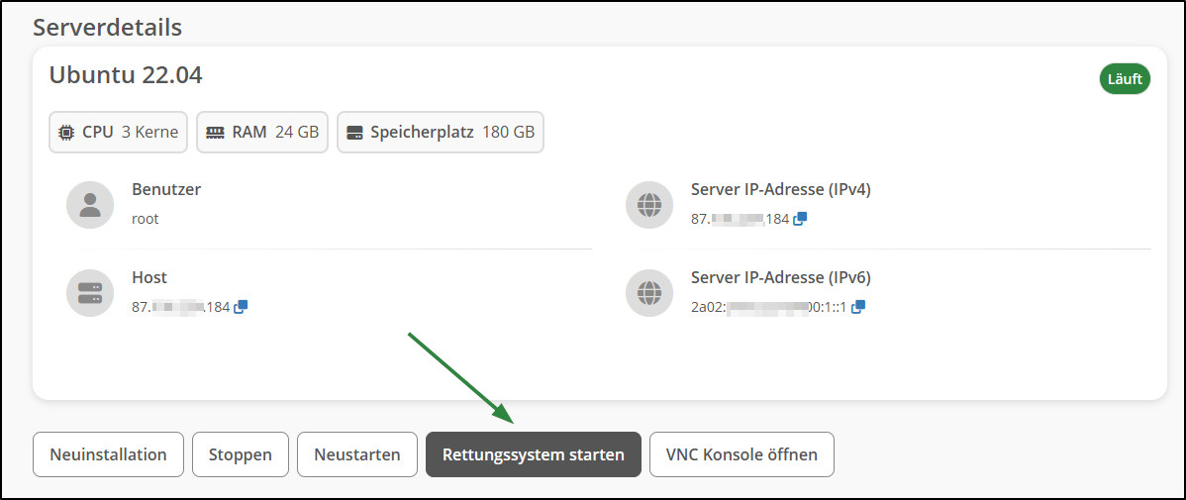Select the Ubuntu 22.04 heading
Viewport: 1186px width, 500px height.
pos(126,75)
